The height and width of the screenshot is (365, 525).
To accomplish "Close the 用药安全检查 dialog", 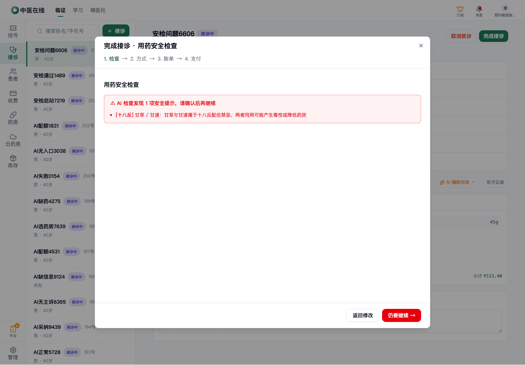I will pos(421,46).
